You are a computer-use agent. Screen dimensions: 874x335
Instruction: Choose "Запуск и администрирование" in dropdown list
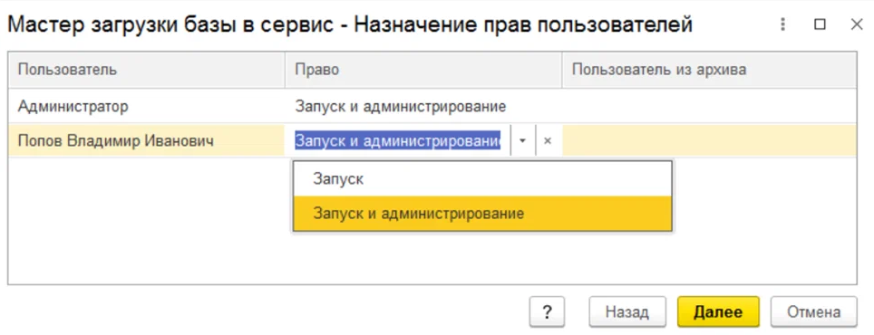(x=482, y=213)
